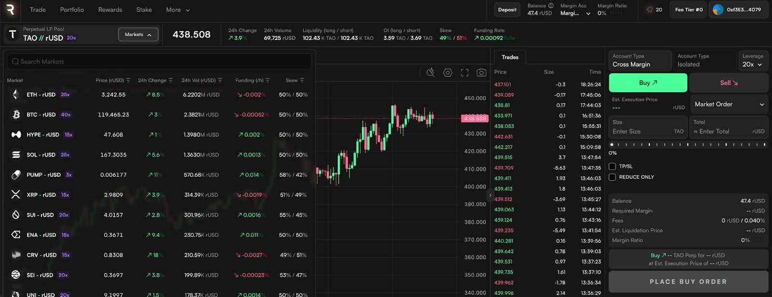Enable the REDUCE ONLY checkbox
Viewport: 772px width, 297px height.
point(612,177)
